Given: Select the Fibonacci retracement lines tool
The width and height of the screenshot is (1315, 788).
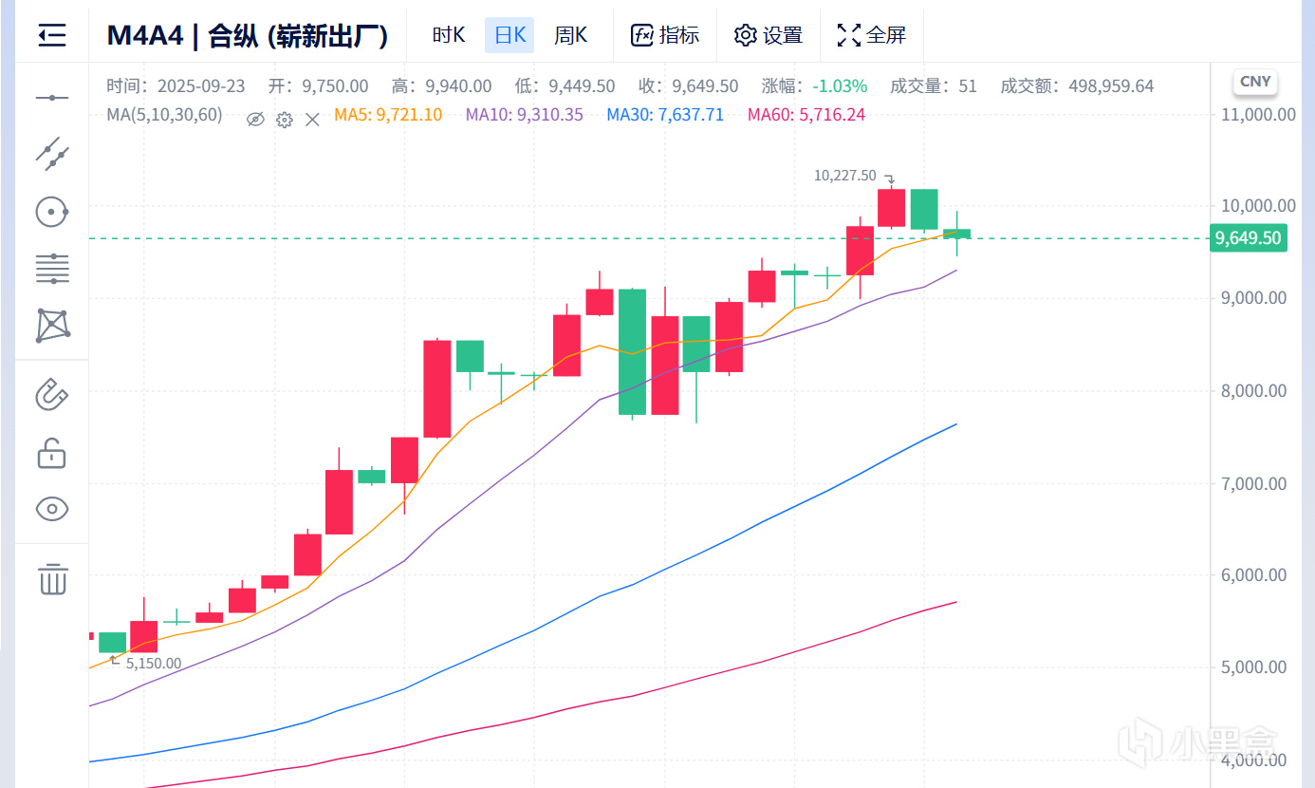Looking at the screenshot, I should 52,269.
